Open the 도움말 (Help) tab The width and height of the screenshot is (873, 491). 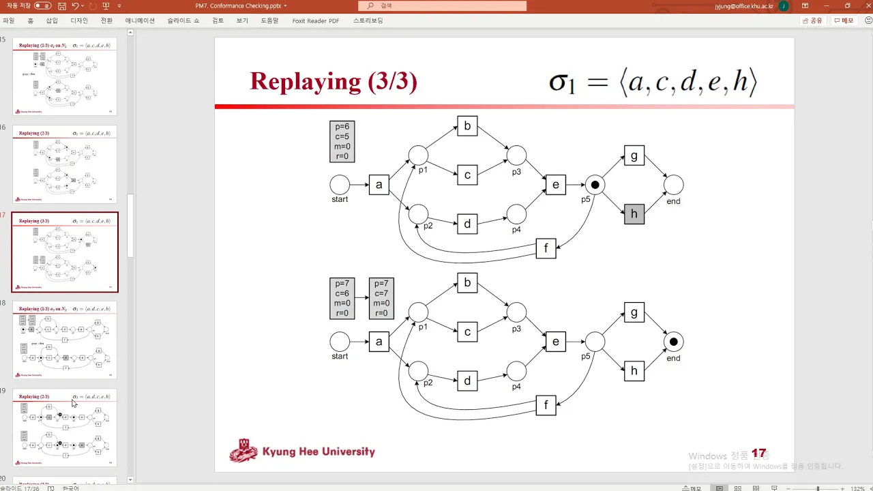tap(269, 20)
